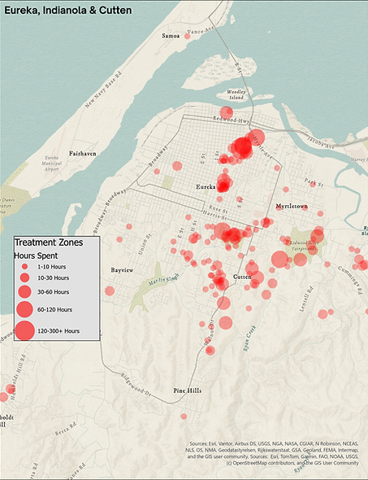Select the 10-30 Hours legend text
Viewport: 368px width, 480px height.
(53, 278)
